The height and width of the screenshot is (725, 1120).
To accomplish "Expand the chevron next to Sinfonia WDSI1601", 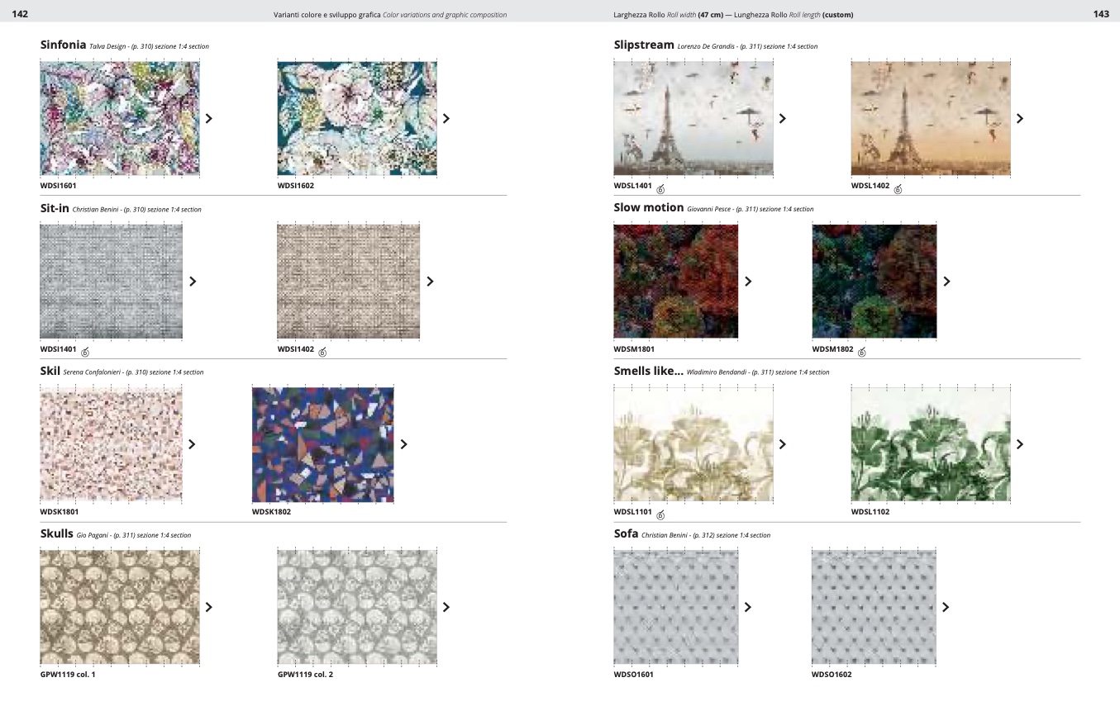I will 208,118.
